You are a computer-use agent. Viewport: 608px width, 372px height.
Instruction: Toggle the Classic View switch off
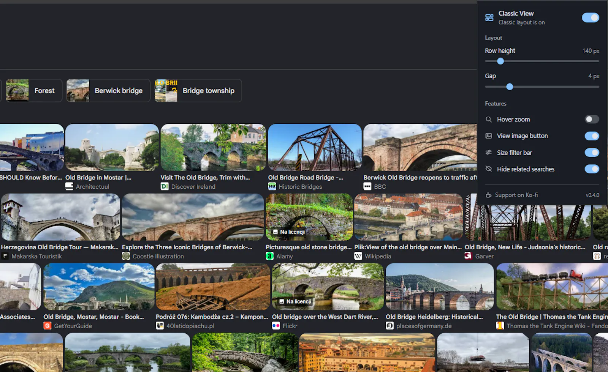click(x=590, y=17)
